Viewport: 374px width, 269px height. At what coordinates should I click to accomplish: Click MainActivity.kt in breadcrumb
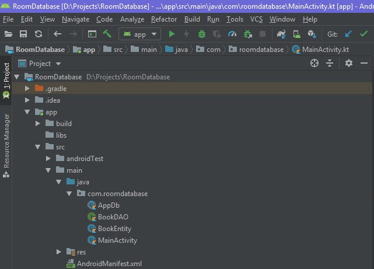[320, 50]
